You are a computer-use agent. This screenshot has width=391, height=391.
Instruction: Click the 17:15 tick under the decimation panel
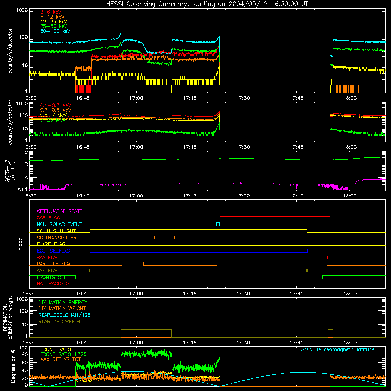click(x=190, y=343)
